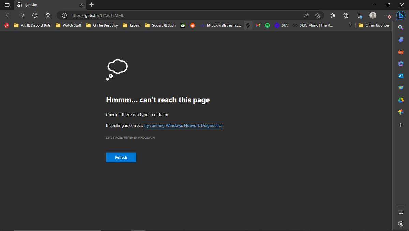
Task: Open the Apple Music bookmark icon
Action: click(6, 25)
